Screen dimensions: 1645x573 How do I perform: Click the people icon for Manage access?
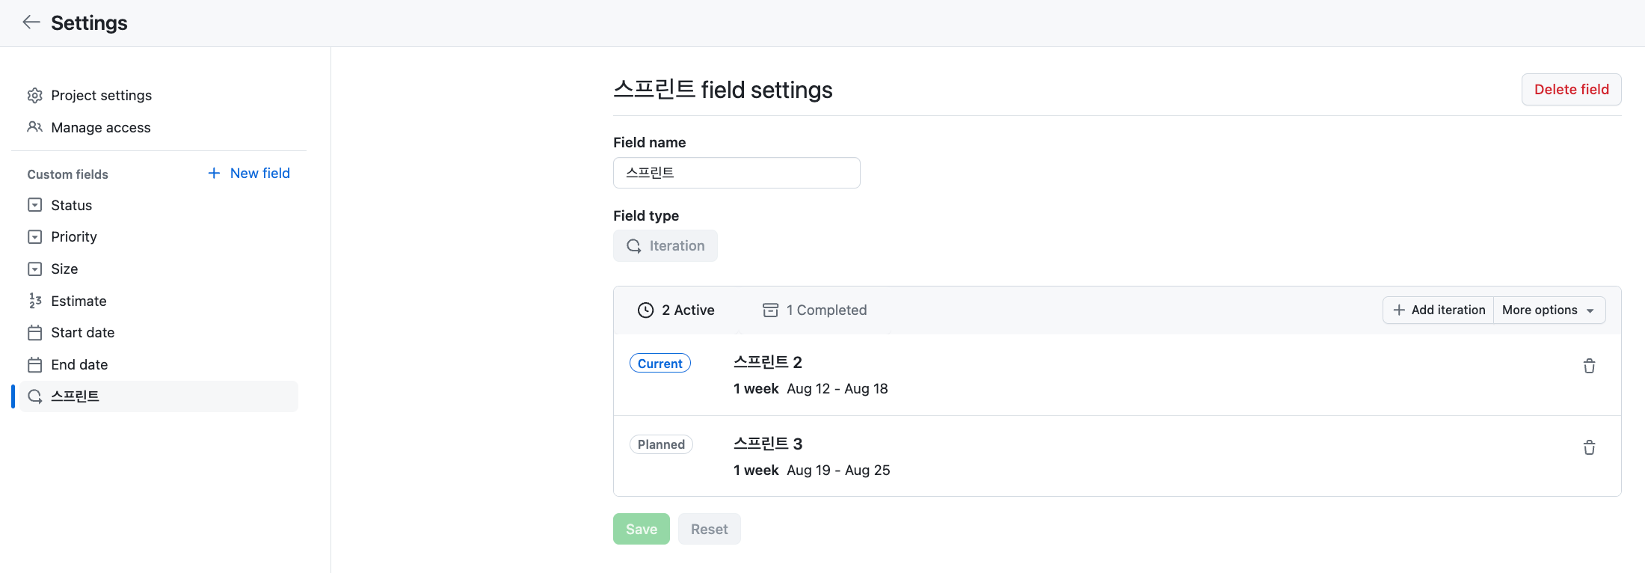(35, 127)
